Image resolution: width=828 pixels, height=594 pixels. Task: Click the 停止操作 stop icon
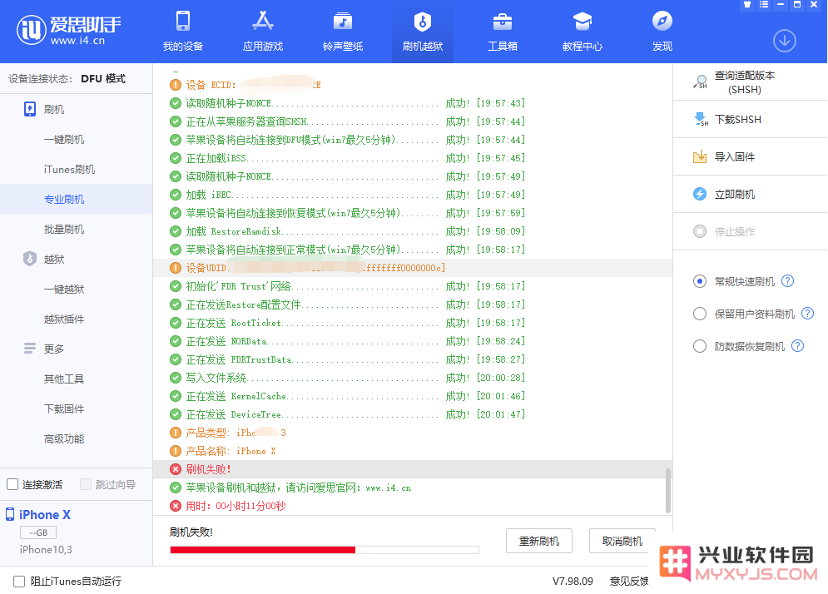tap(700, 231)
